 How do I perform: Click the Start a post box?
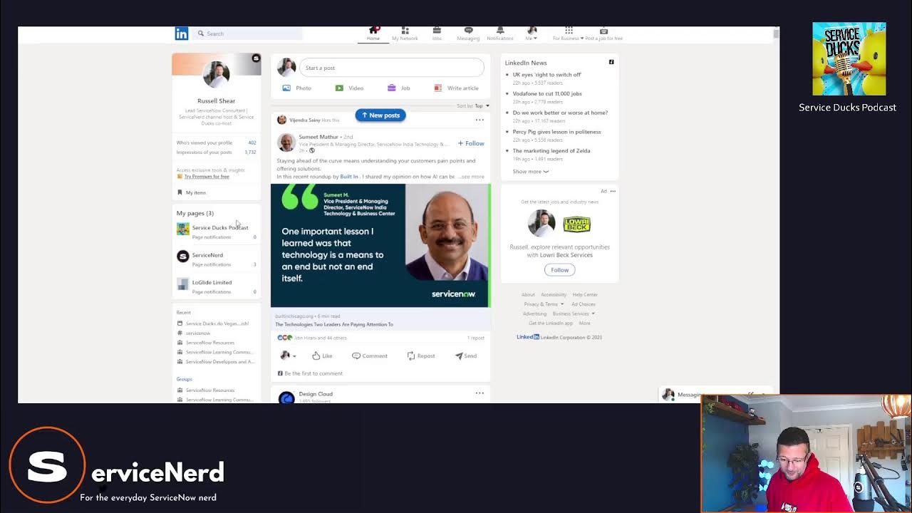tap(392, 68)
